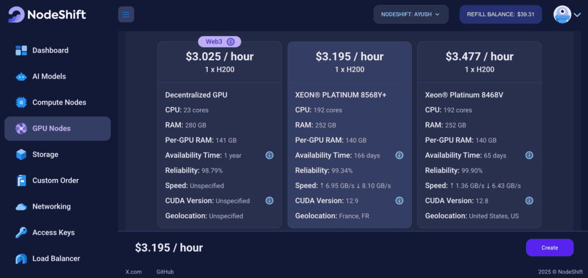Click the Compute Nodes chip icon
The image size is (588, 278).
21,103
